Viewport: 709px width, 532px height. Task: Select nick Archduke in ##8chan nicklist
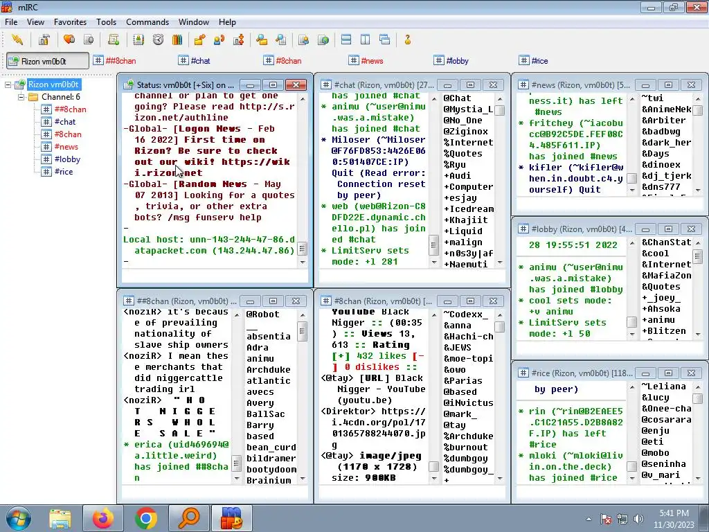click(268, 370)
